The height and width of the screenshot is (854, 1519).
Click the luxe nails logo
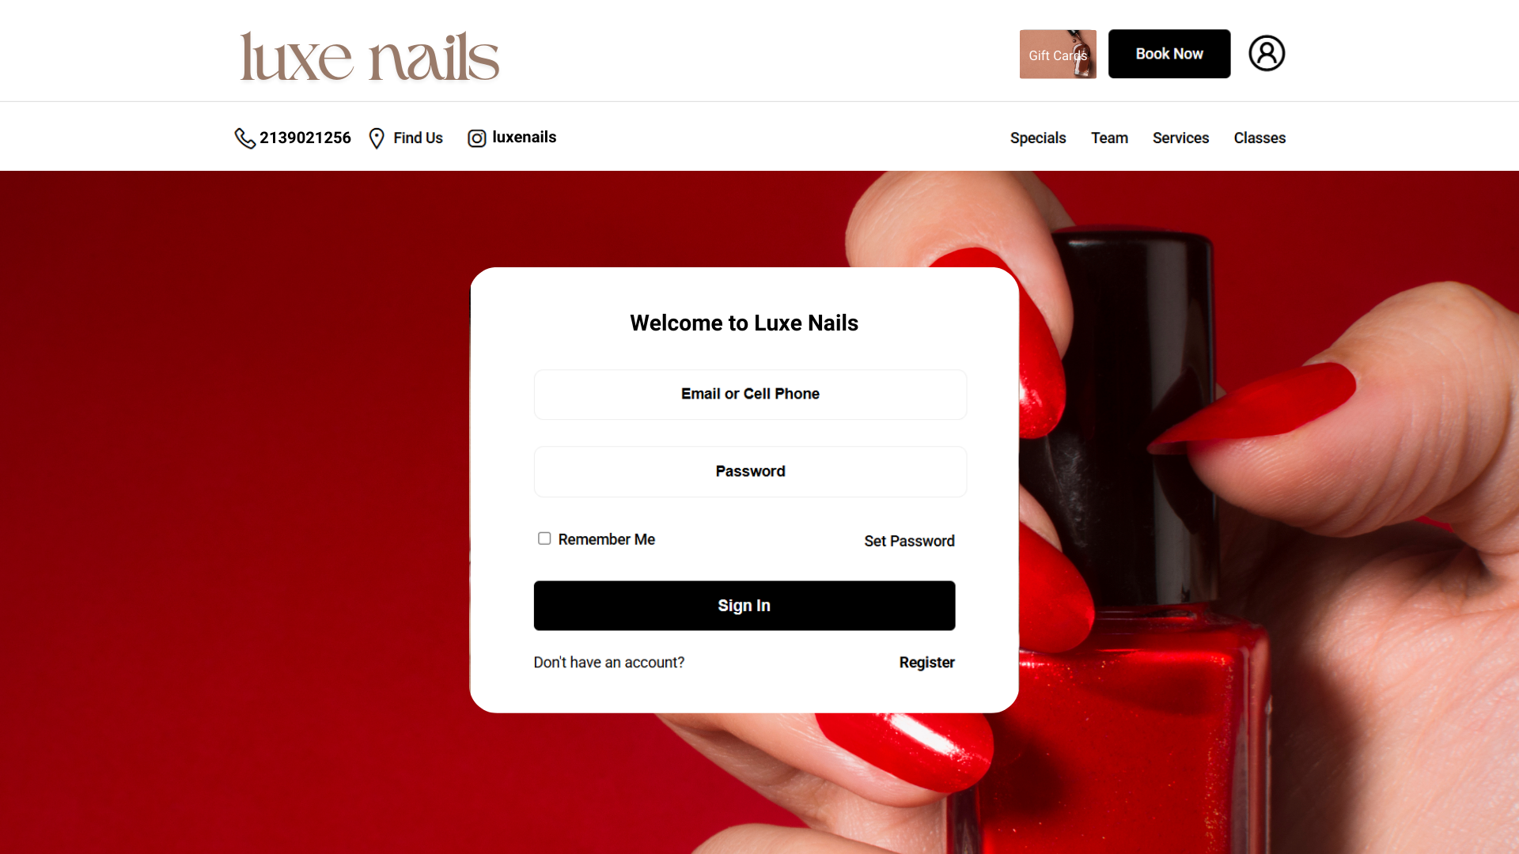369,57
